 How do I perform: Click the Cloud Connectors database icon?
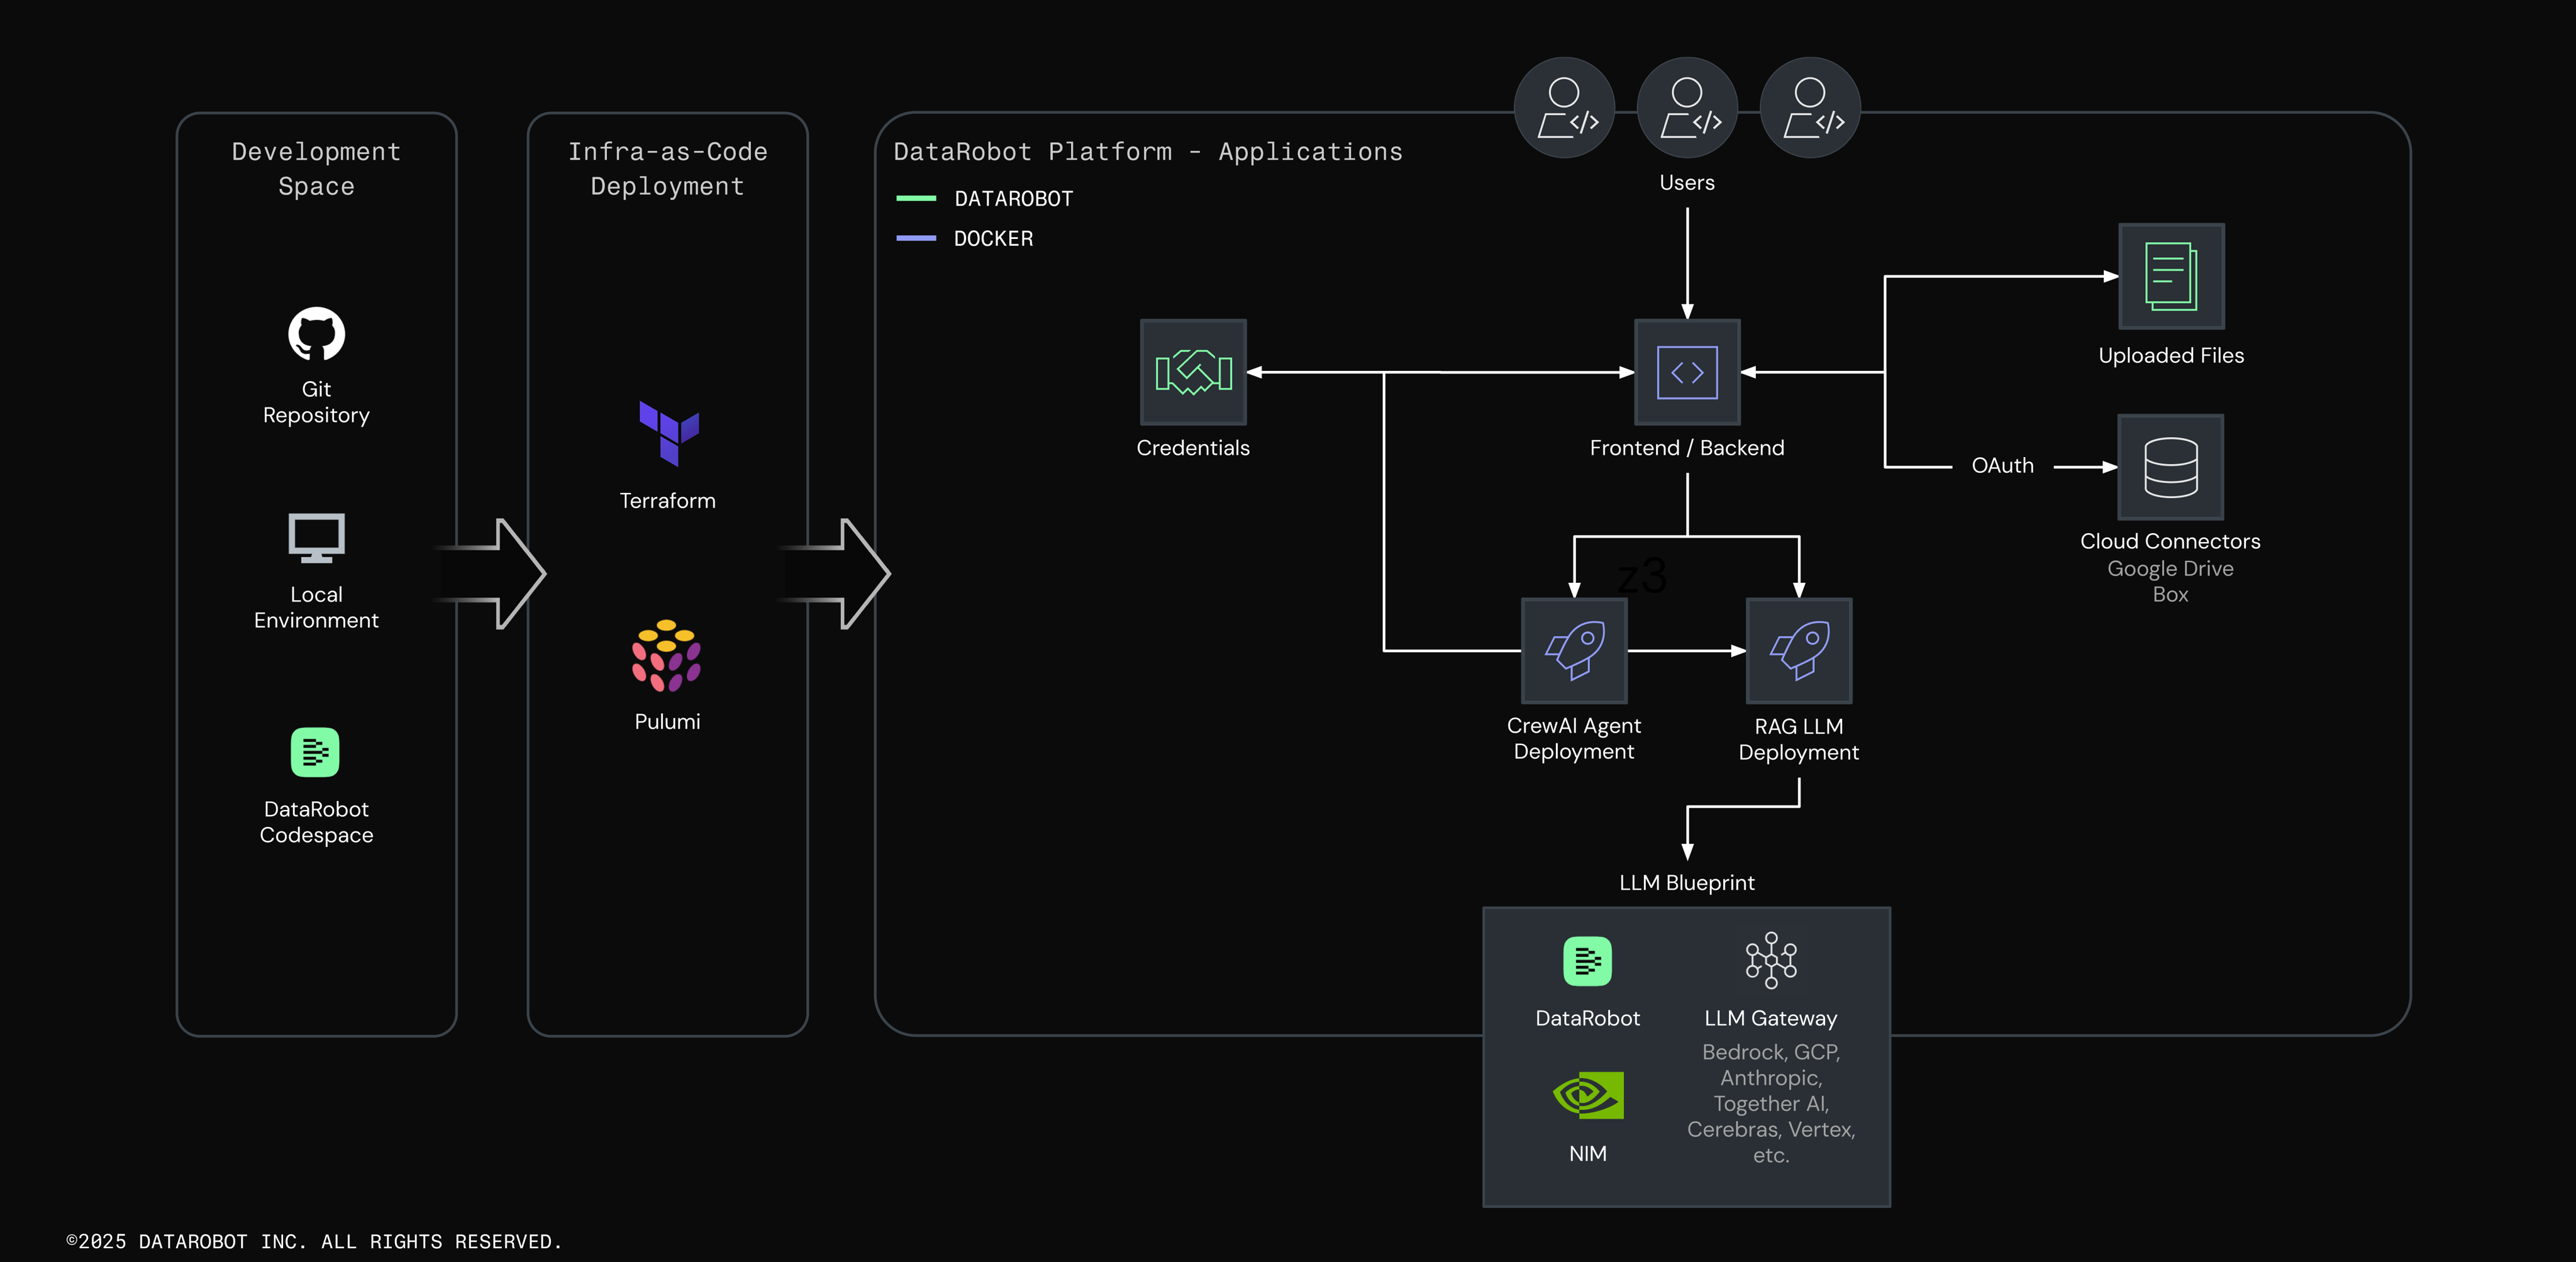point(2170,467)
